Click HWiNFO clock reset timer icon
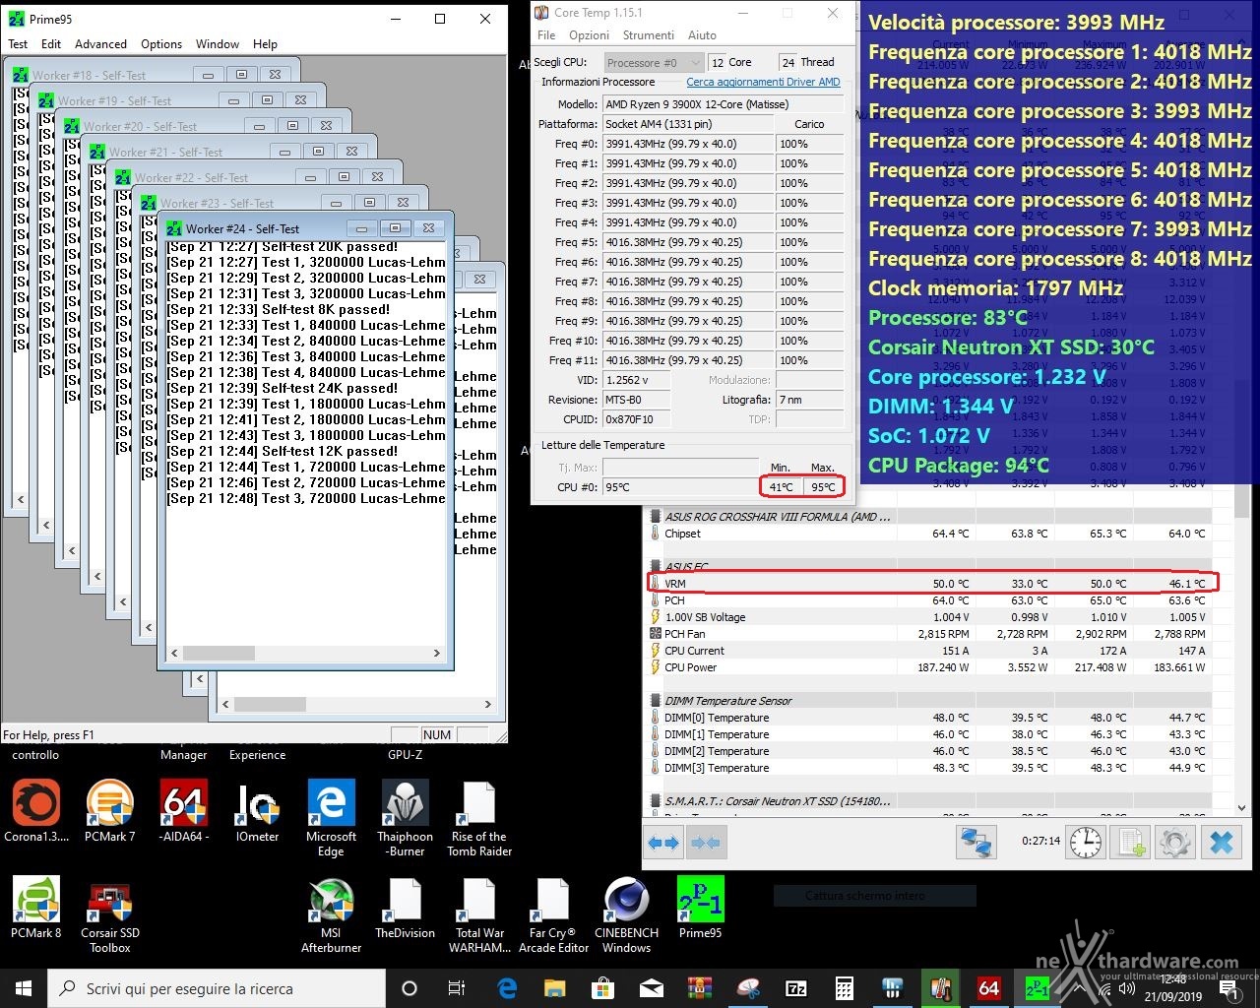The width and height of the screenshot is (1260, 1008). coord(1086,843)
